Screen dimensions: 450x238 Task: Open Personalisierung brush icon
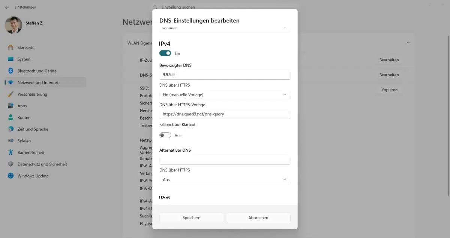[x=10, y=94]
